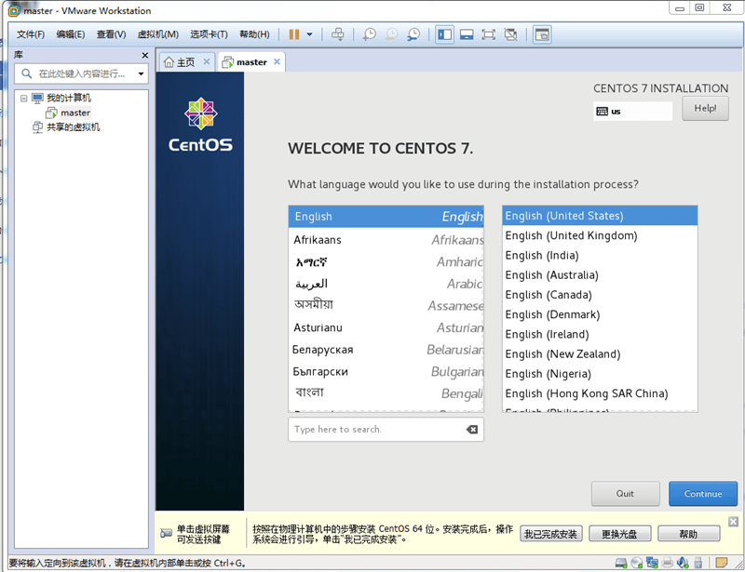
Task: Select Asturianu in the language list
Action: 386,327
